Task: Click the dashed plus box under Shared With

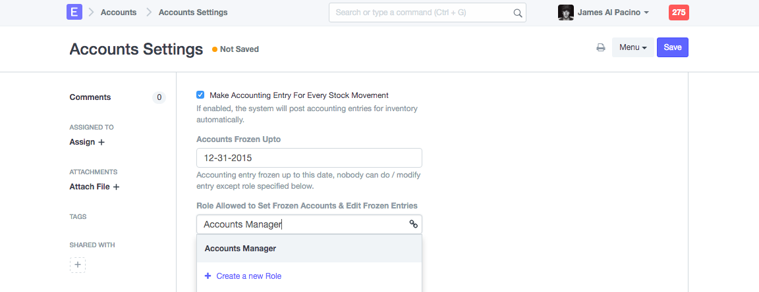Action: [78, 265]
